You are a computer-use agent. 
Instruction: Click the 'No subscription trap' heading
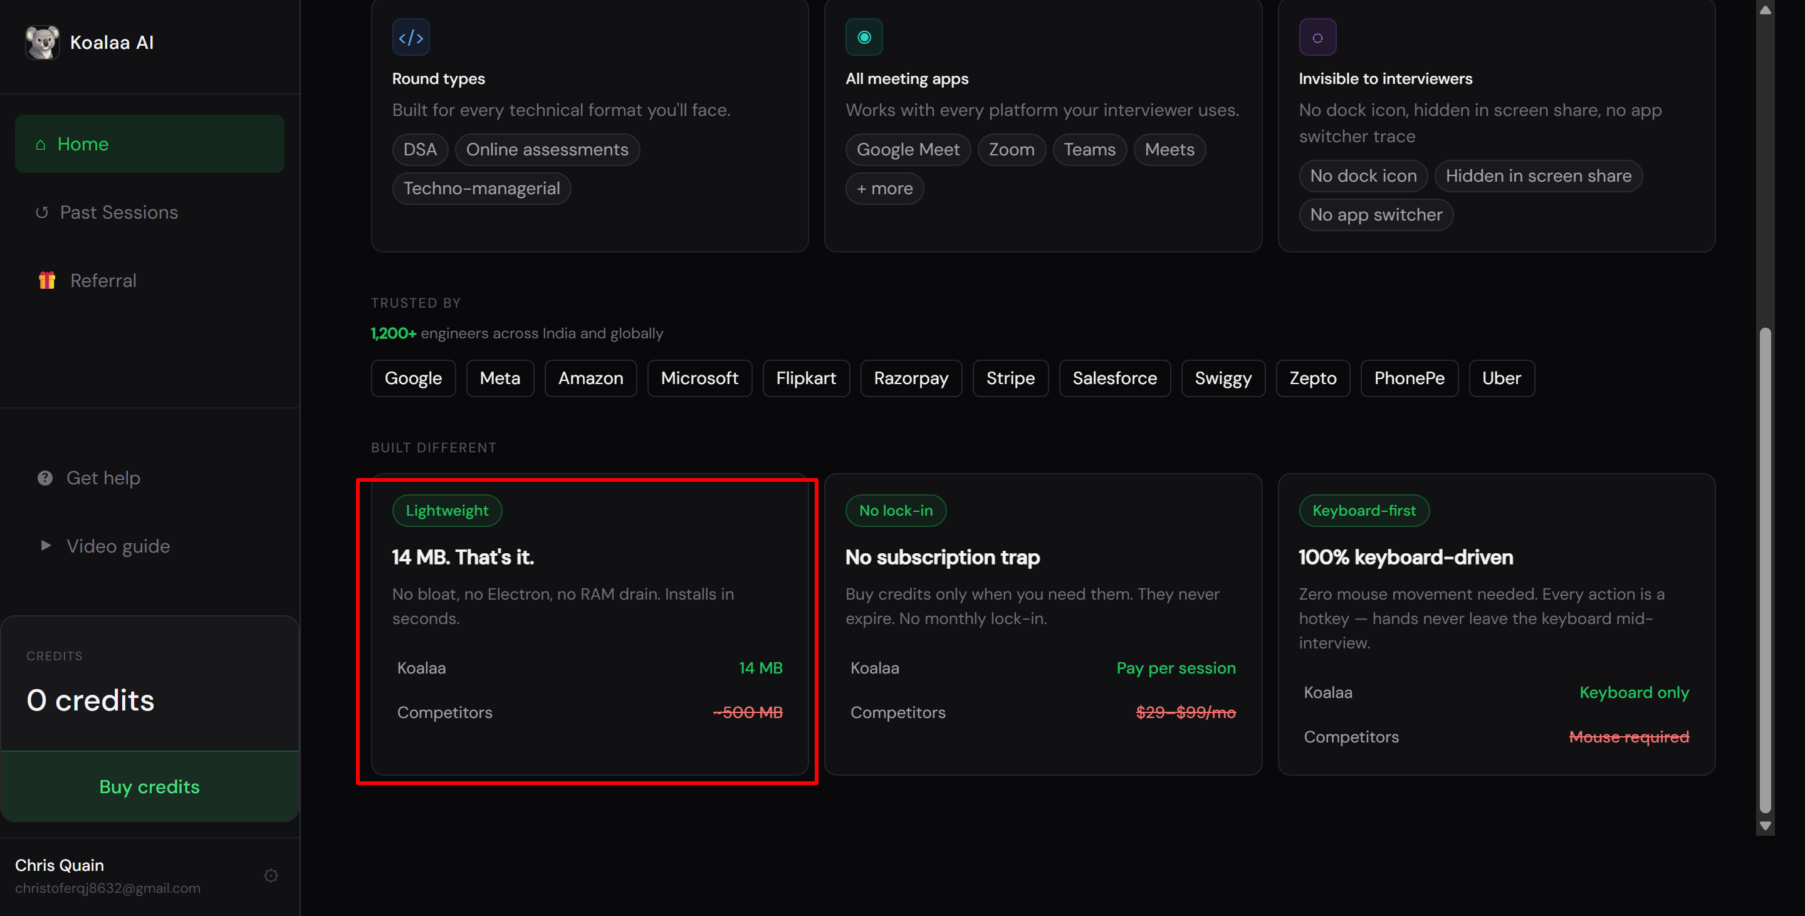pyautogui.click(x=943, y=557)
